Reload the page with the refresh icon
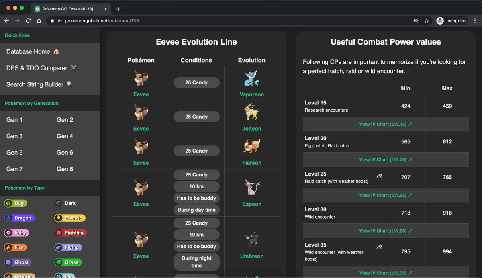 pyautogui.click(x=28, y=21)
